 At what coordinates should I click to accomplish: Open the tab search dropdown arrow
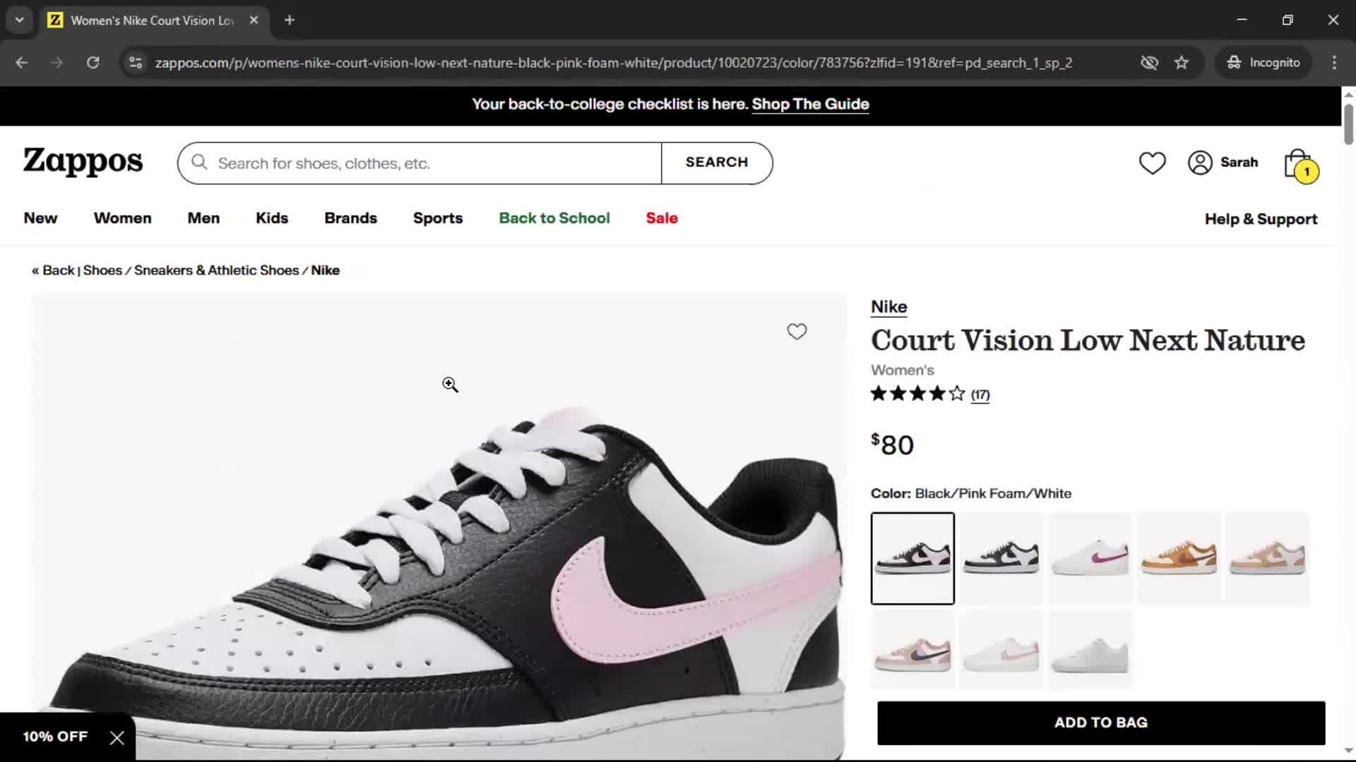tap(20, 20)
